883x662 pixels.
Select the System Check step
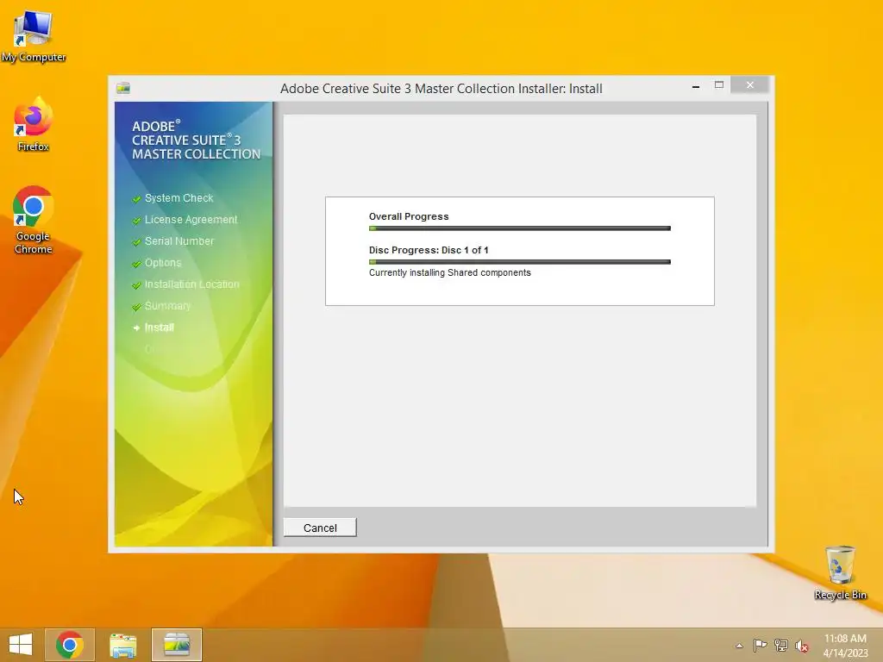pyautogui.click(x=178, y=198)
